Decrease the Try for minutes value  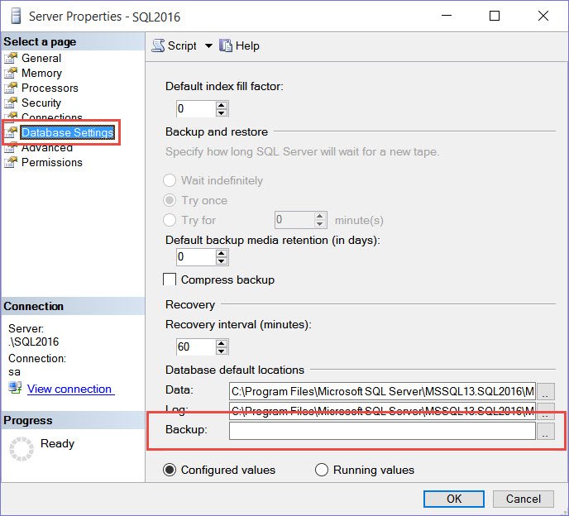[319, 223]
